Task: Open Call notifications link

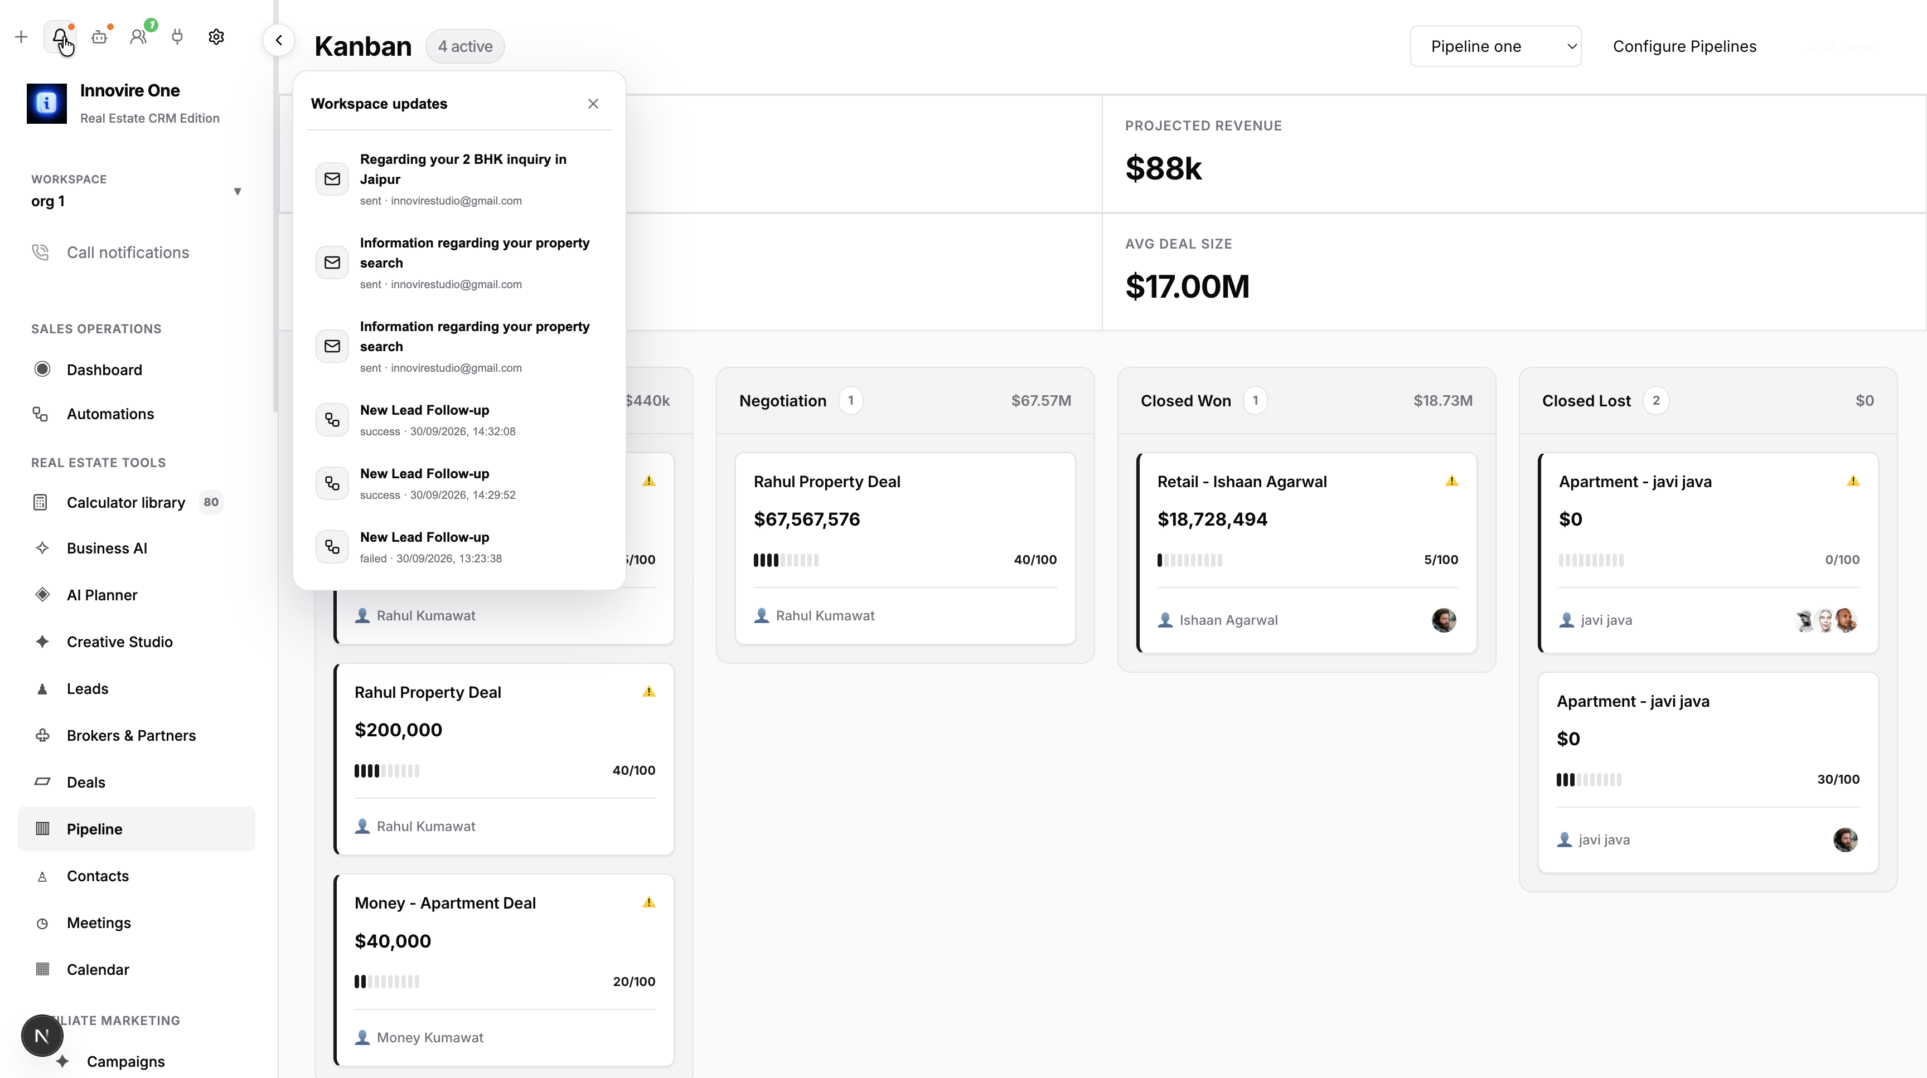Action: point(128,252)
